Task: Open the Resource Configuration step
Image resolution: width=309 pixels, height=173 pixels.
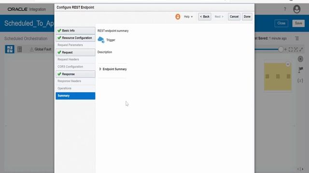Action: 75,38
